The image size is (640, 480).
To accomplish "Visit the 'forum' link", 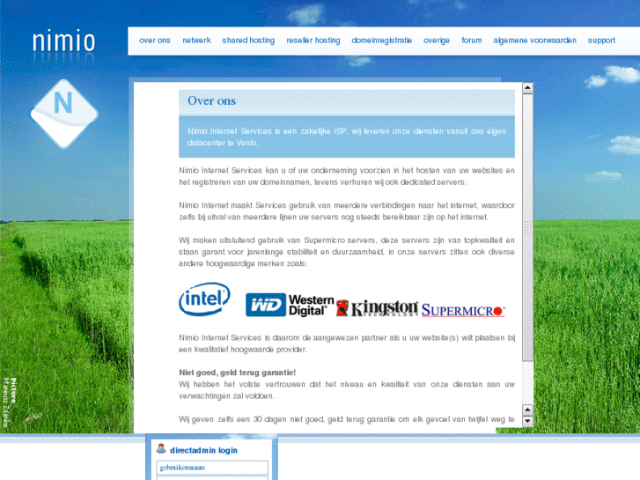I will point(472,41).
